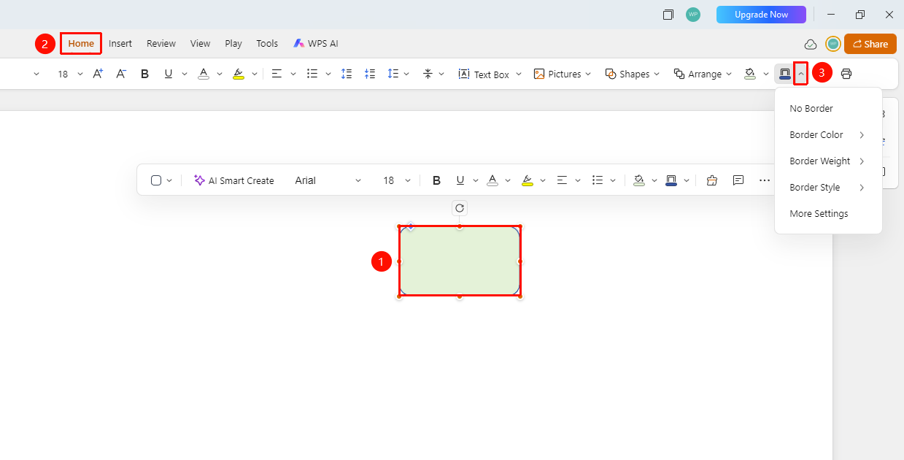
Task: Toggle Bold in the floating toolbar
Action: coord(436,180)
